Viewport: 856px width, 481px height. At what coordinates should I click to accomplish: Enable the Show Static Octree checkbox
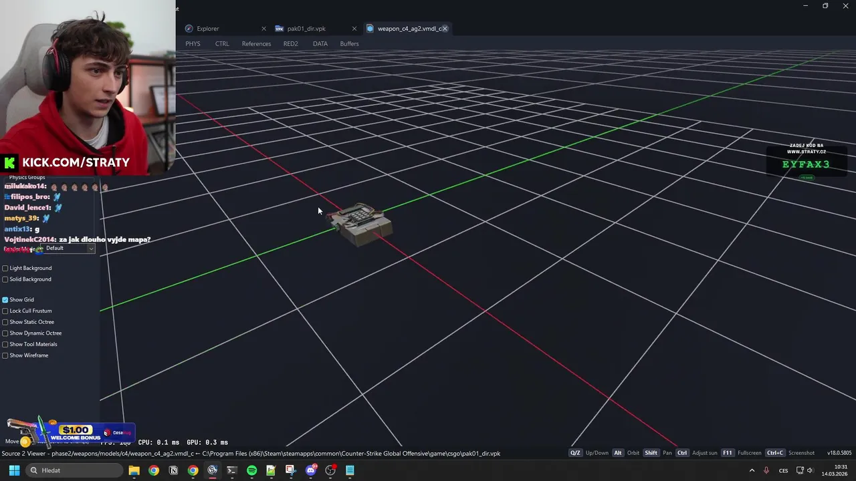point(5,322)
